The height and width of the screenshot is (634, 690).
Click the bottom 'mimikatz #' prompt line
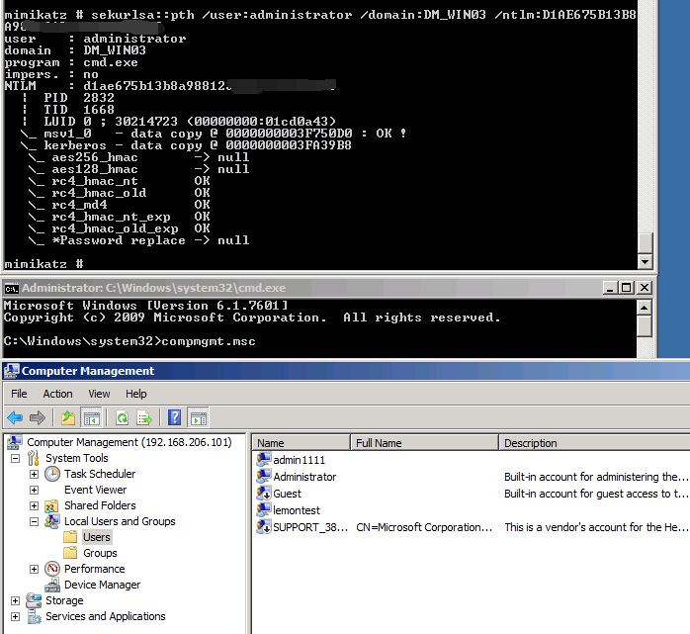tap(44, 264)
